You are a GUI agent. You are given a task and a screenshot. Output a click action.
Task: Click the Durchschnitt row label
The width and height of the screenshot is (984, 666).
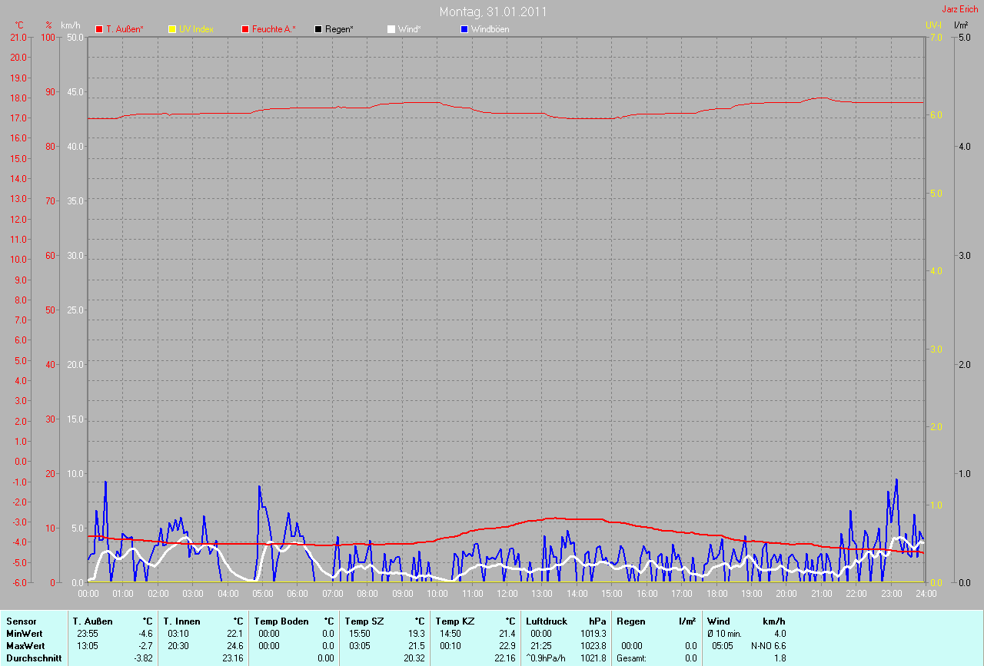(x=34, y=658)
